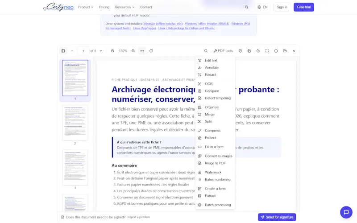Click the Compress menu item's icon
The image size is (357, 223).
199,131
